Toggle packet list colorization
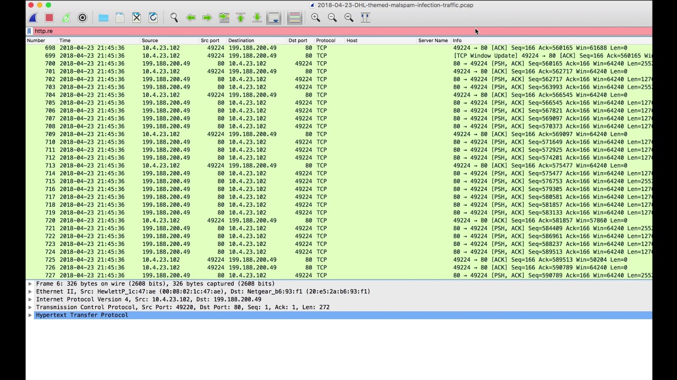 295,17
